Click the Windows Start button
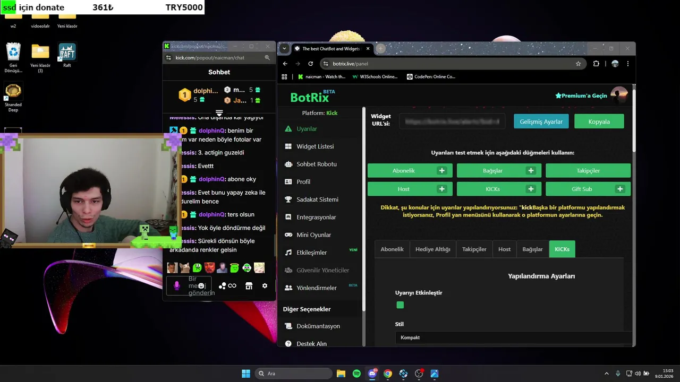 (246, 374)
